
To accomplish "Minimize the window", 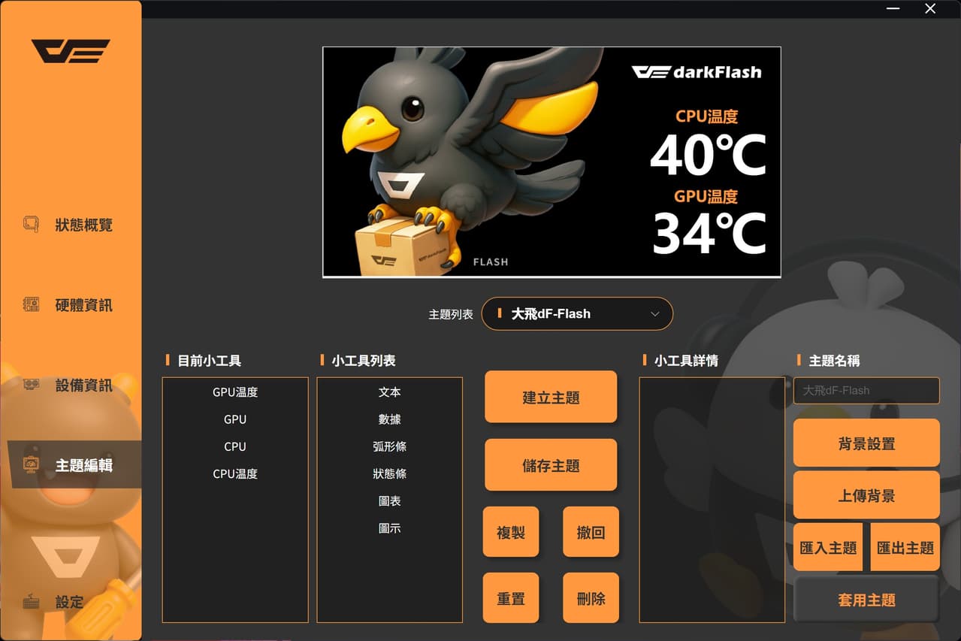I will 893,9.
